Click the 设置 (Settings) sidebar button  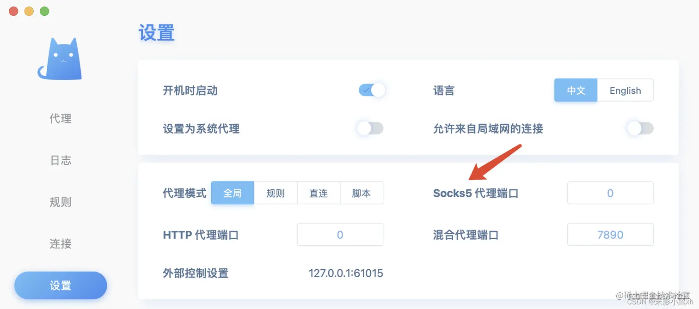coord(60,285)
